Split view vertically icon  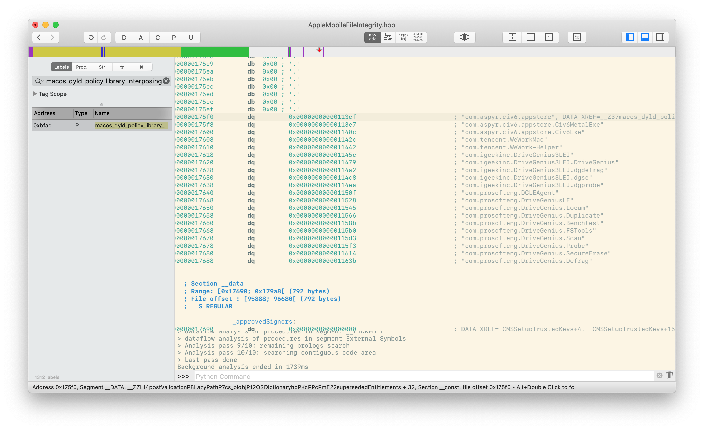[513, 37]
